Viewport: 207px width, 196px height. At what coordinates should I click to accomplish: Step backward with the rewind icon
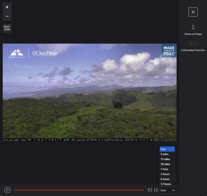149,190
